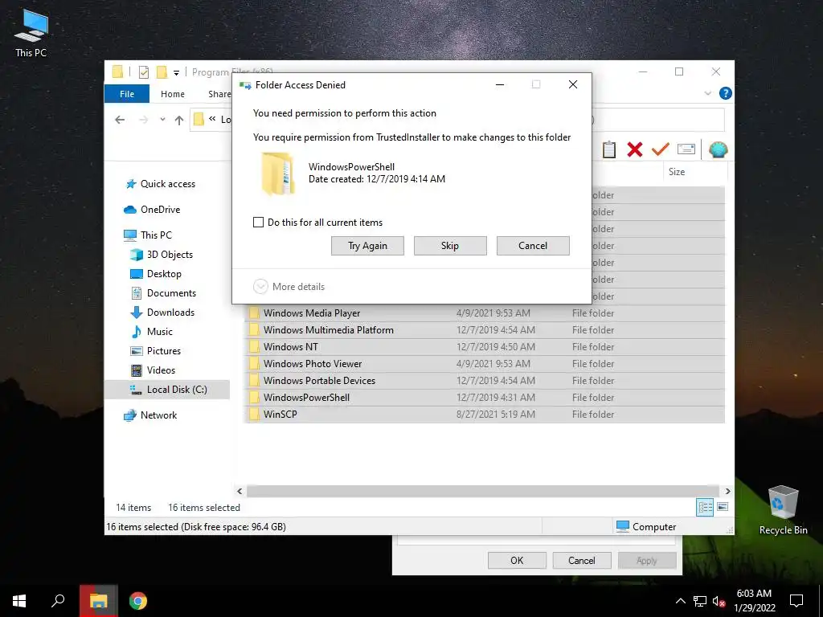Open recent locations dropdown arrow

[x=162, y=120]
